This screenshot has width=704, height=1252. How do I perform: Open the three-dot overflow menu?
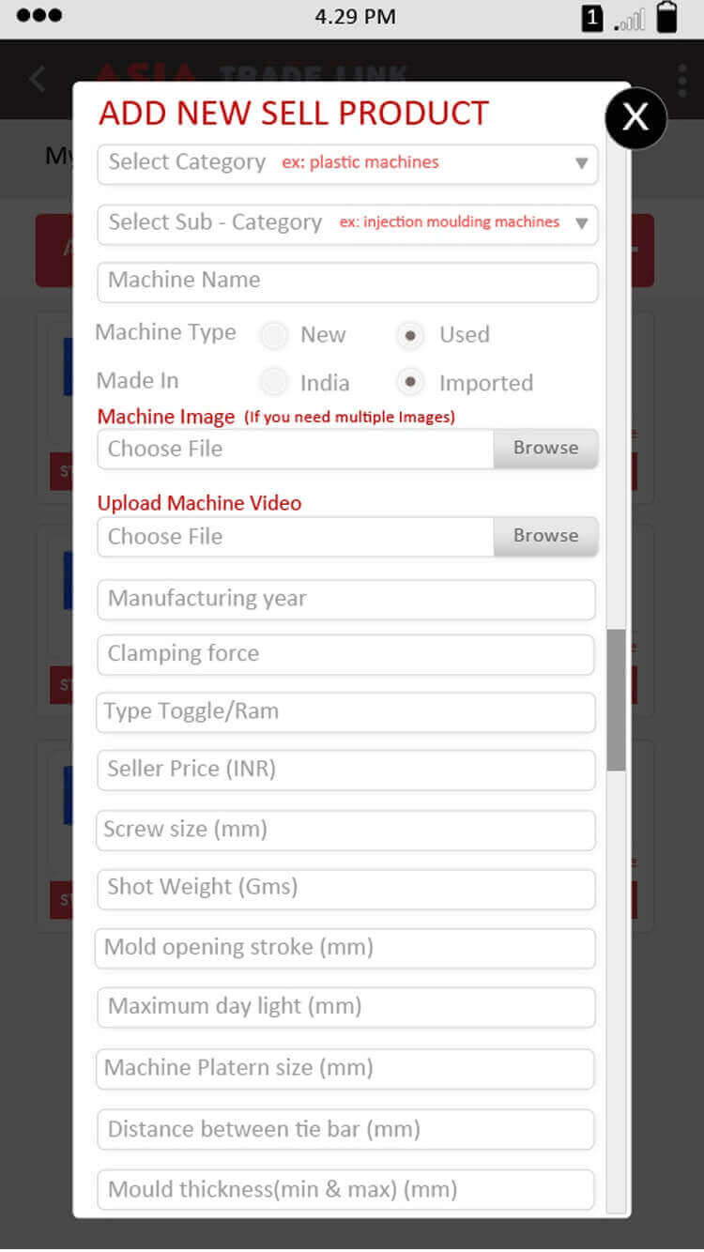[681, 80]
